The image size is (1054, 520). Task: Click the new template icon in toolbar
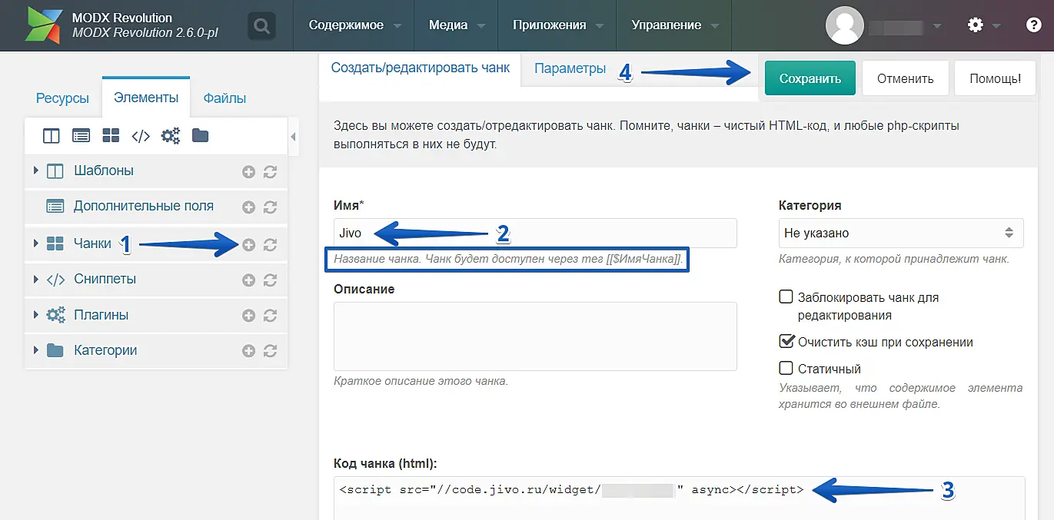[52, 136]
